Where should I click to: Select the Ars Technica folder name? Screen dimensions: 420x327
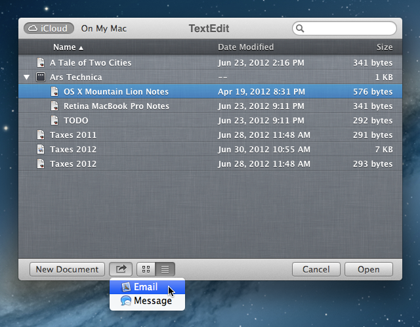click(76, 77)
